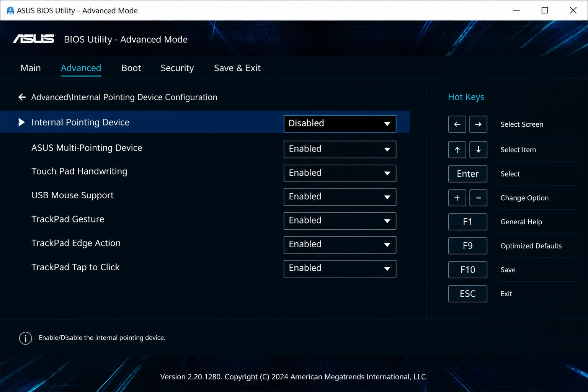Click the Enter hot key button
Viewport: 588px width, 392px height.
(x=467, y=174)
